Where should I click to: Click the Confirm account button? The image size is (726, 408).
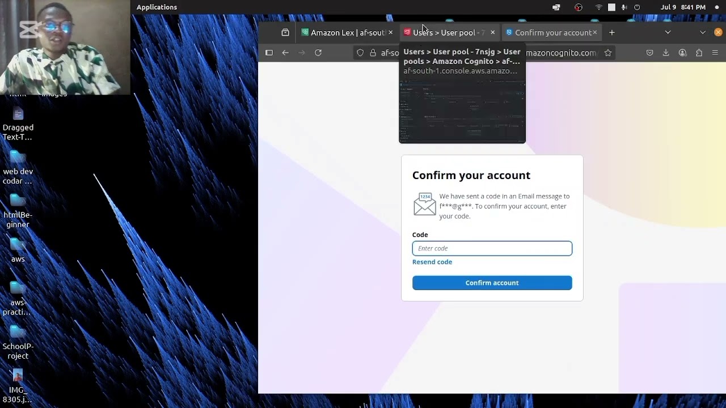[492, 283]
